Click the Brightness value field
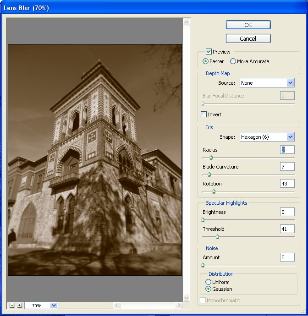This screenshot has width=308, height=316. point(287,212)
